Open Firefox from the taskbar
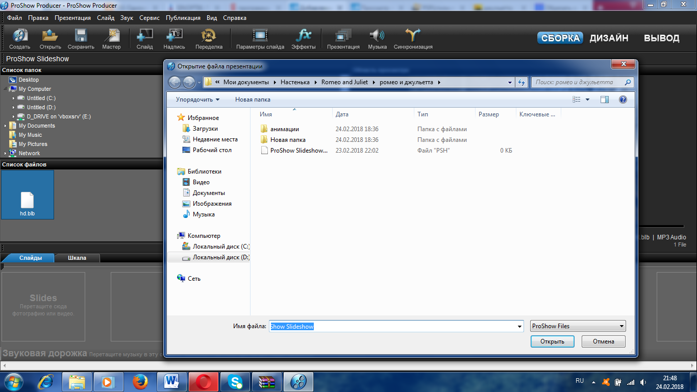Viewport: 697px width, 392px height. [x=140, y=381]
